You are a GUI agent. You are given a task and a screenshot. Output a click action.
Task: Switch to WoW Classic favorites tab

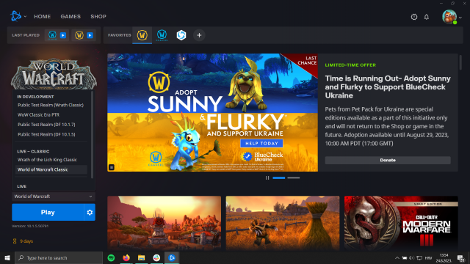tap(162, 35)
